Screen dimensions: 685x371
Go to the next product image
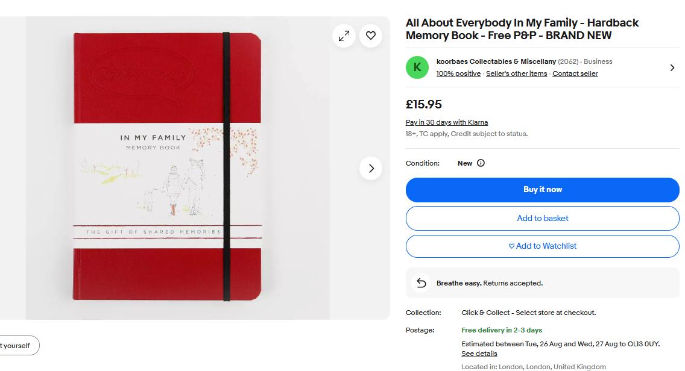pyautogui.click(x=371, y=168)
